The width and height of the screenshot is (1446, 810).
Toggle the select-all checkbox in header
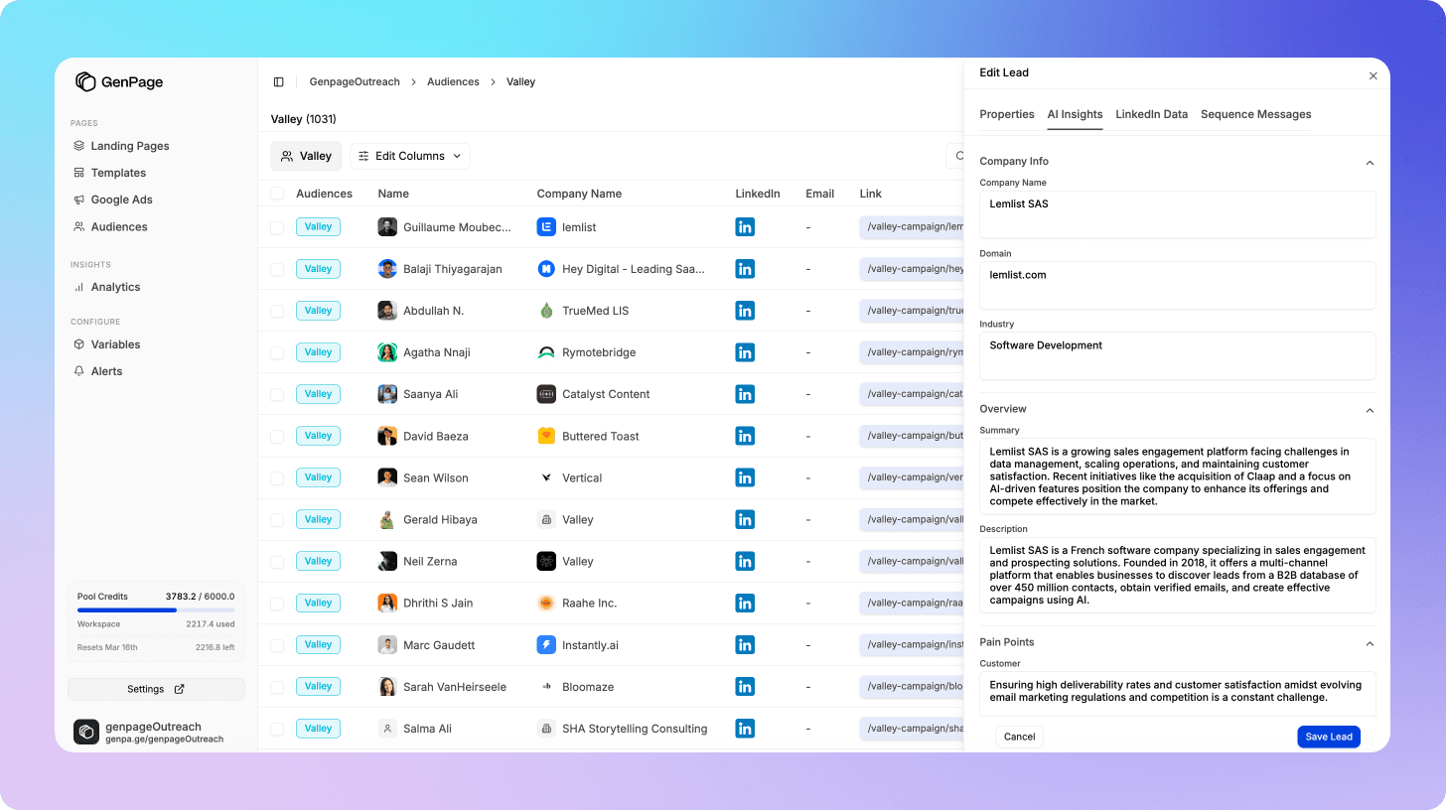[x=277, y=194]
